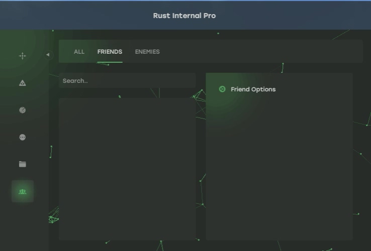Open the aimbot crosshair section in sidebar
The image size is (371, 251).
pos(22,56)
